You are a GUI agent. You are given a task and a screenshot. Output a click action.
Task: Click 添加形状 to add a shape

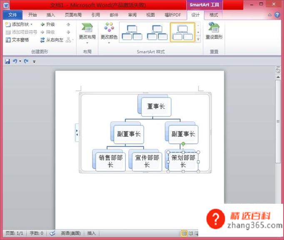17,24
